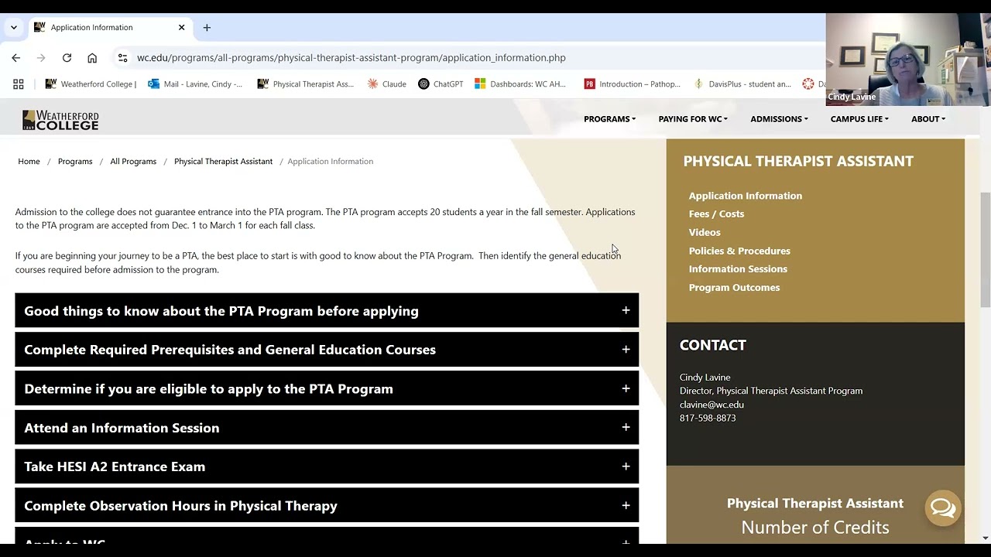This screenshot has height=557, width=991.
Task: Open the PAYING FOR WC dropdown menu
Action: click(x=693, y=119)
